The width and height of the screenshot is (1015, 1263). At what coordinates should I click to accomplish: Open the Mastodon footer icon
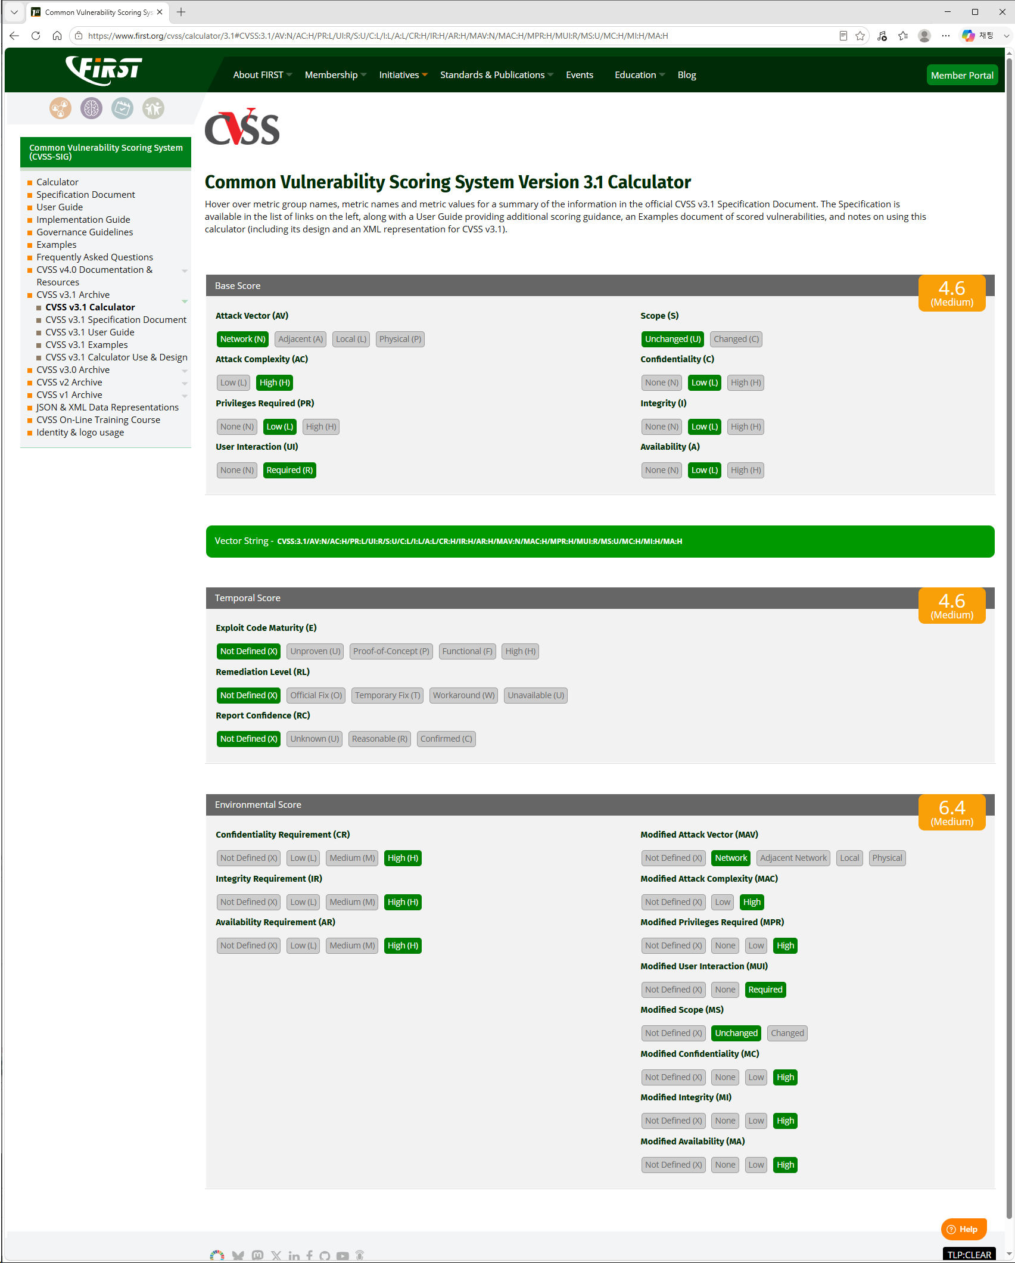click(x=257, y=1255)
